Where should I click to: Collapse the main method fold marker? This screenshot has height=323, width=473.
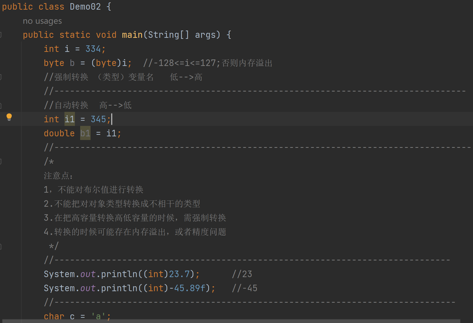click(1, 35)
